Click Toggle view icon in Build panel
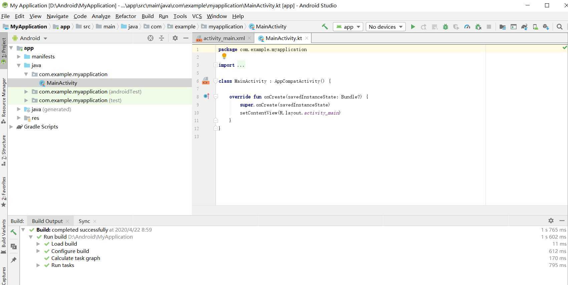Screen dimensions: 568x285 pos(13,246)
